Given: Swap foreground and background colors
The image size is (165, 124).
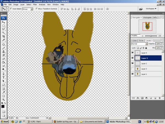Looking at the screenshot, I should tap(5, 103).
